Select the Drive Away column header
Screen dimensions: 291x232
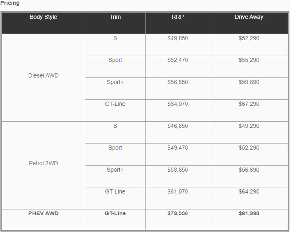click(249, 17)
